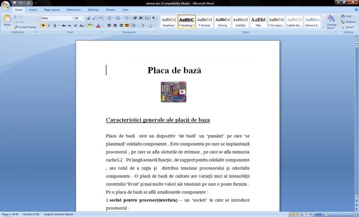Apply strikethrough formatting

(64, 26)
